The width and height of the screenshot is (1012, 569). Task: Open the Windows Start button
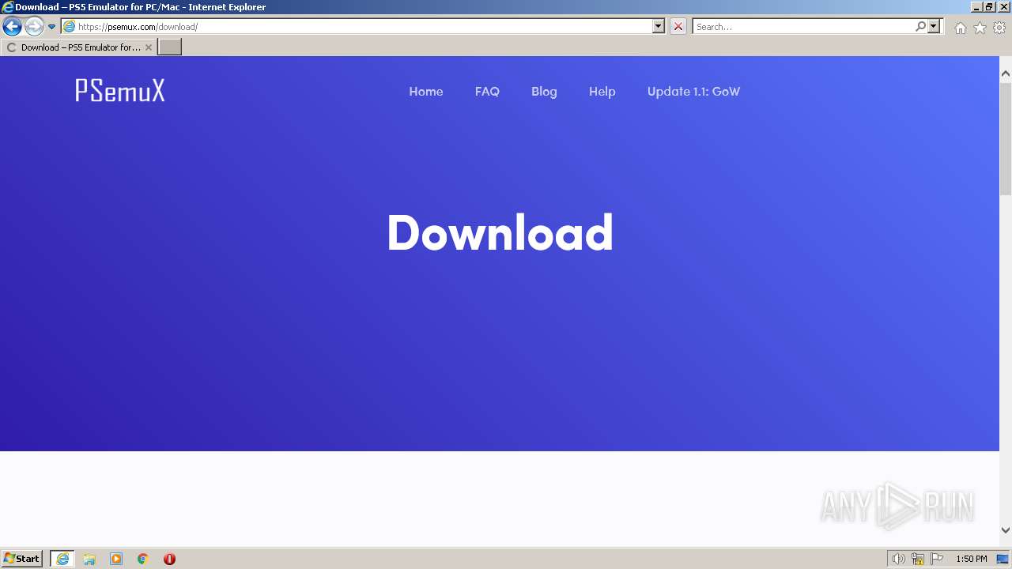pyautogui.click(x=22, y=559)
